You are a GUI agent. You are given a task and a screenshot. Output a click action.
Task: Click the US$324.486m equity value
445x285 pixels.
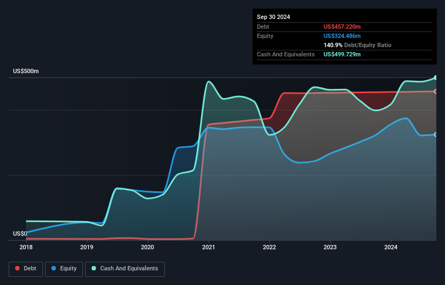coord(342,36)
